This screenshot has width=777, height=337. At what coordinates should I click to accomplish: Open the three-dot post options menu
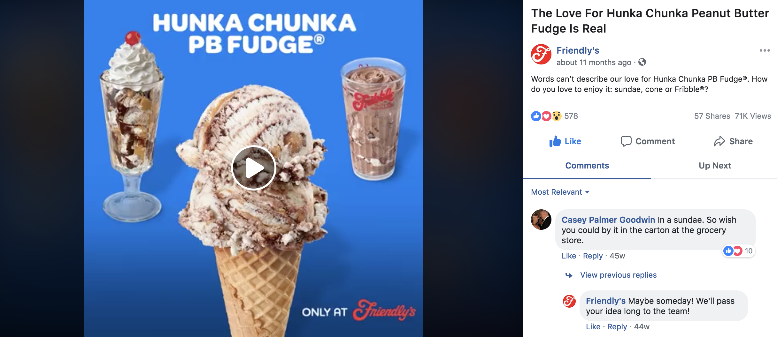[765, 50]
